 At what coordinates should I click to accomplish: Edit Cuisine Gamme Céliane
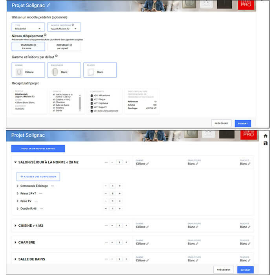(x=147, y=227)
